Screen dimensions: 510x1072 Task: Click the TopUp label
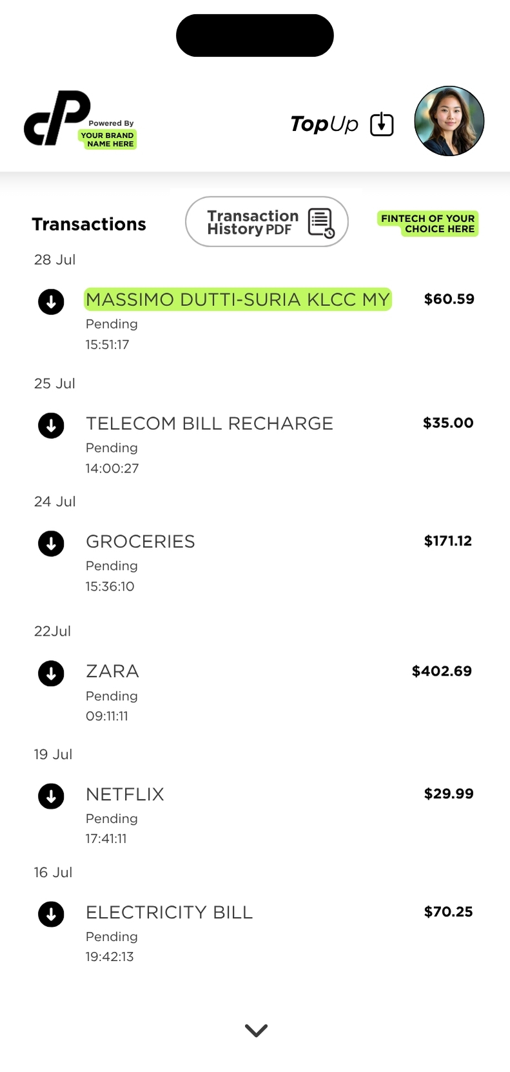[324, 124]
